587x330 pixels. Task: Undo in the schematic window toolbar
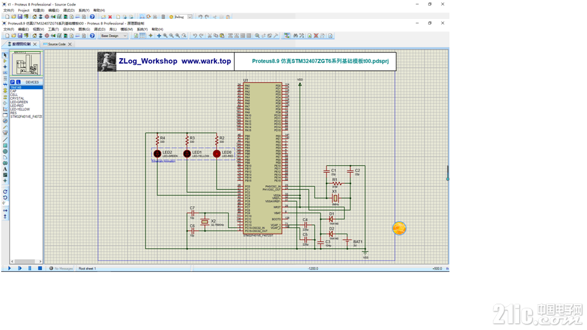pos(194,35)
